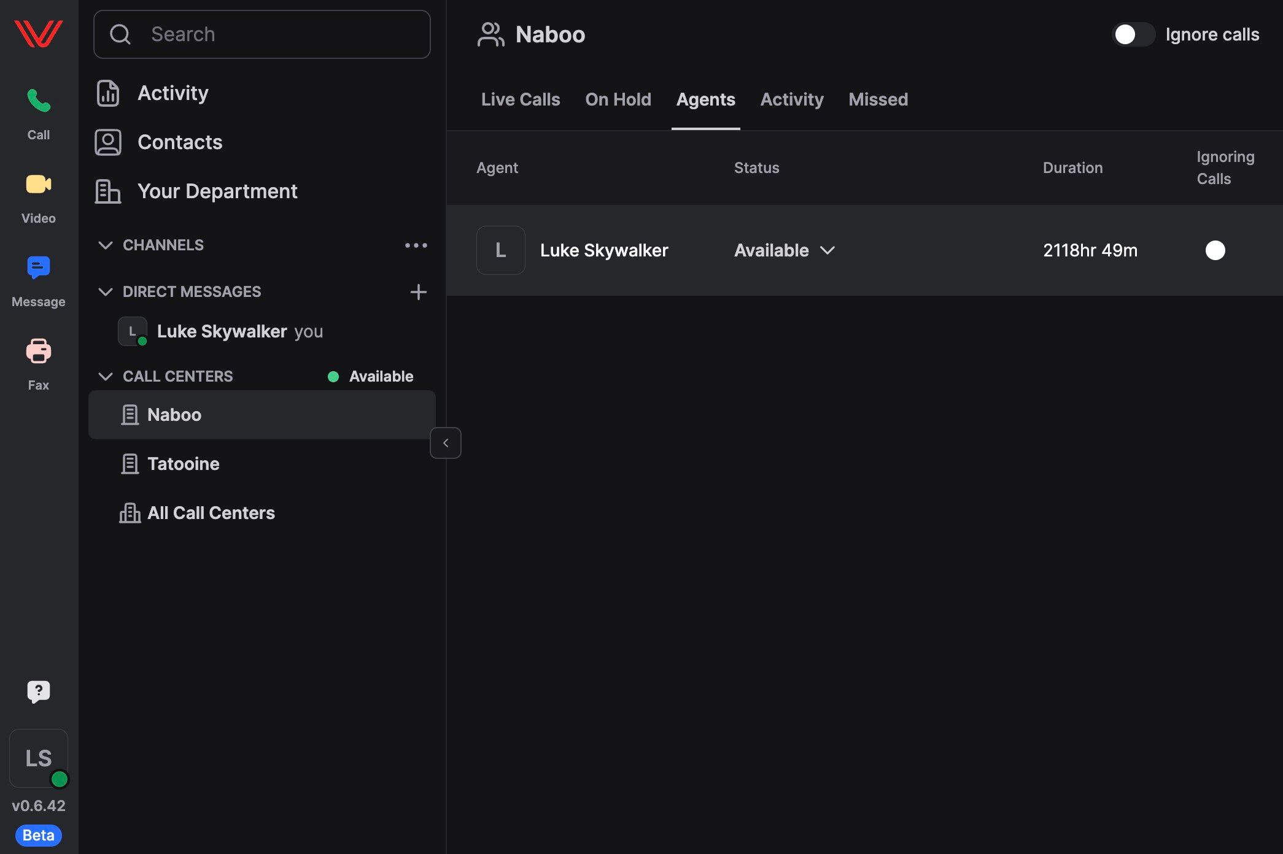This screenshot has width=1283, height=854.
Task: Open the Fax printer icon
Action: tap(38, 351)
